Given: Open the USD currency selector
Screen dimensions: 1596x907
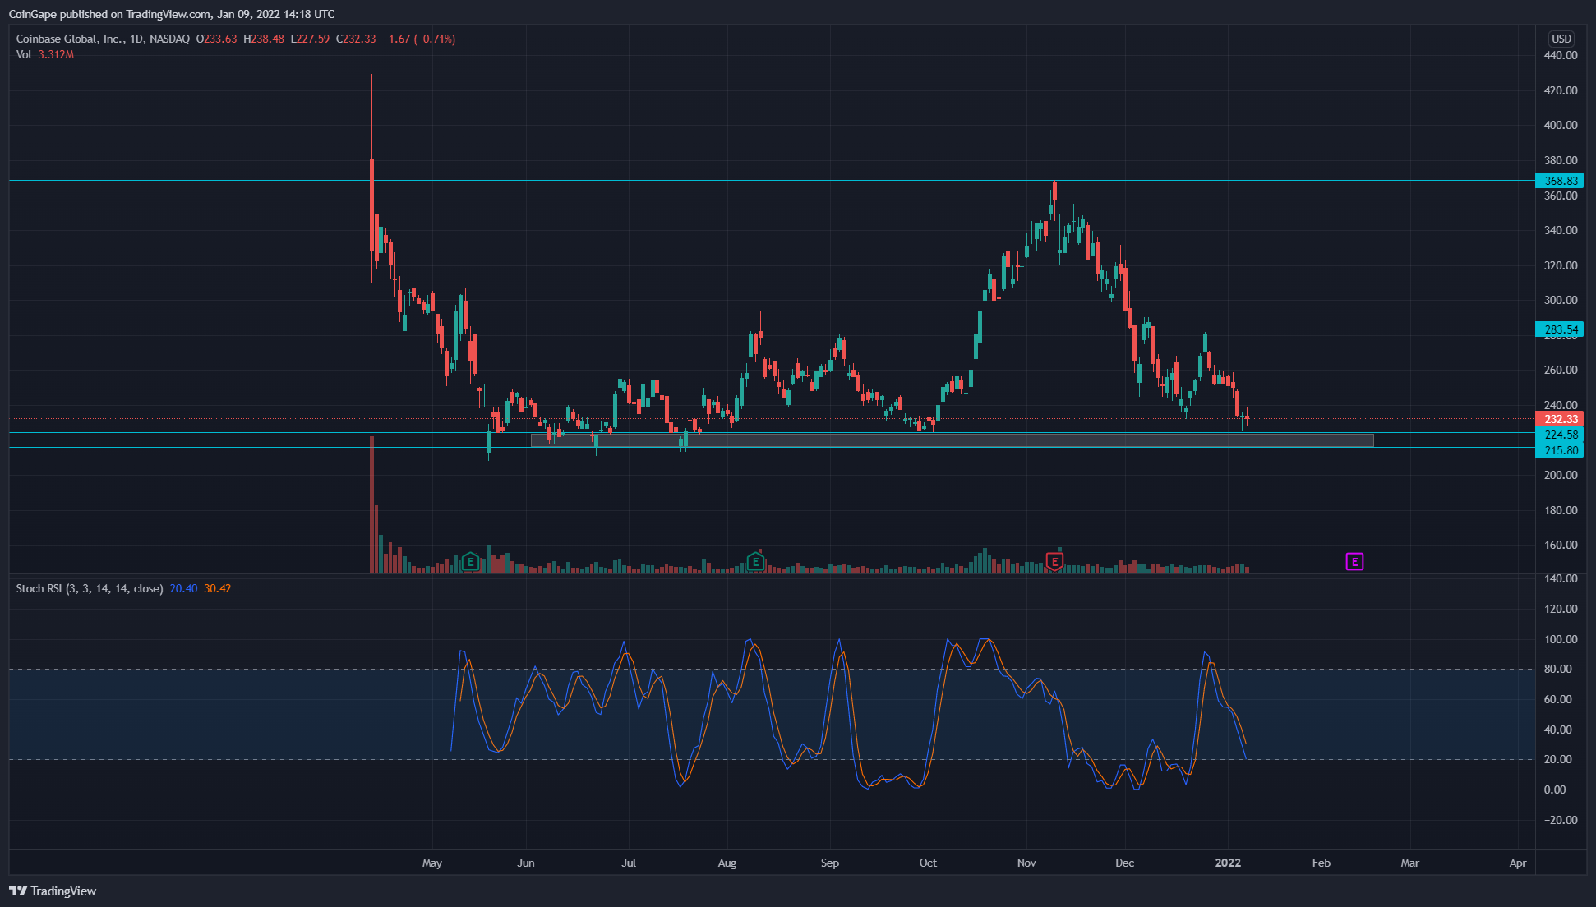Looking at the screenshot, I should (1561, 39).
